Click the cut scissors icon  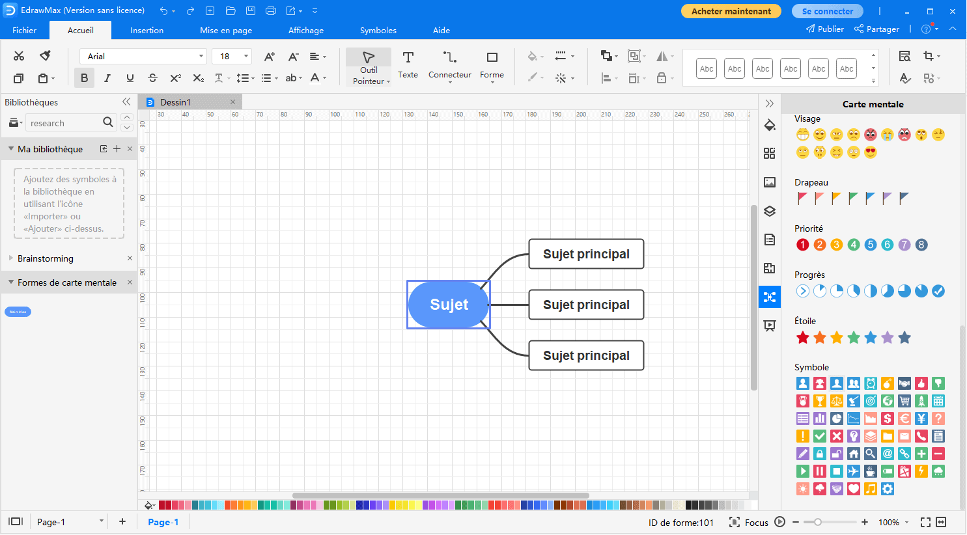point(19,56)
